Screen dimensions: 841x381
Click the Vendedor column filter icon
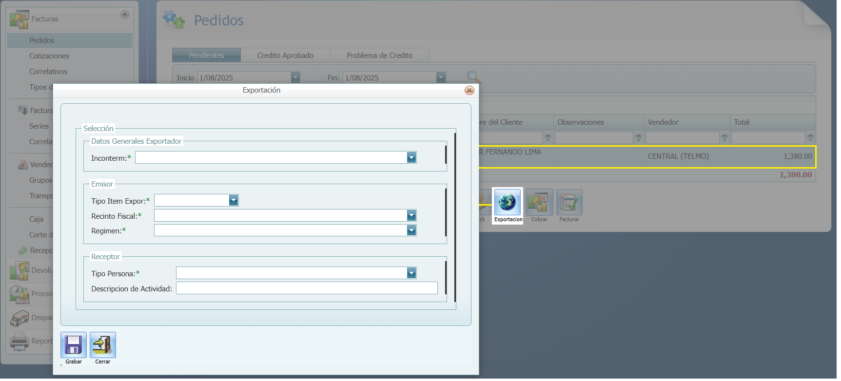(724, 138)
